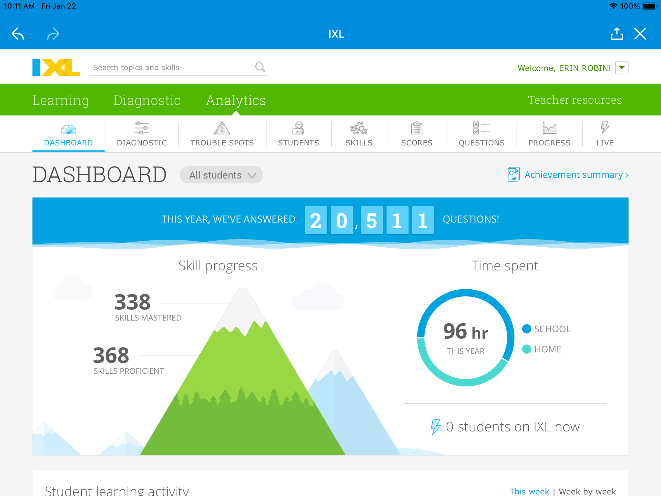The image size is (661, 496).
Task: Open Teacher resources link
Action: (x=575, y=100)
